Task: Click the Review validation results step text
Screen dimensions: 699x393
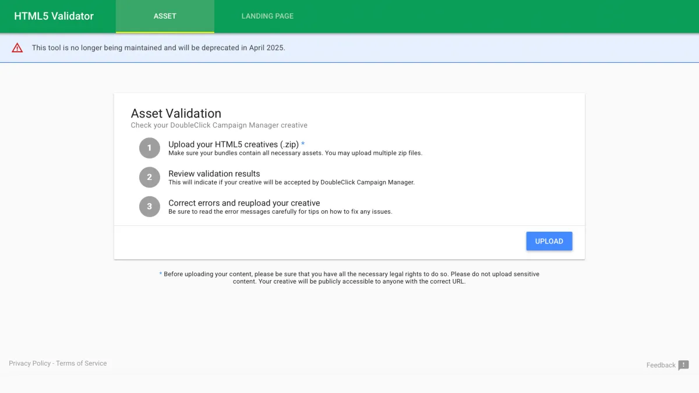Action: tap(214, 173)
